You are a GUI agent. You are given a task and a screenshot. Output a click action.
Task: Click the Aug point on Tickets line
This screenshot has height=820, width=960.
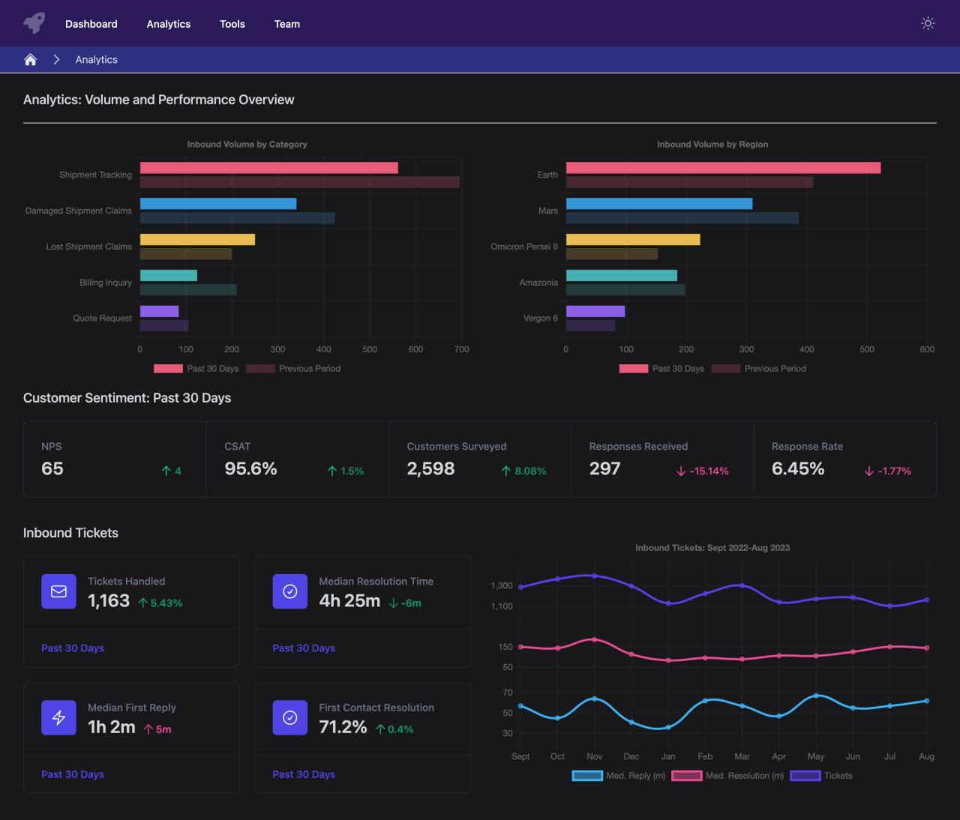(x=927, y=600)
